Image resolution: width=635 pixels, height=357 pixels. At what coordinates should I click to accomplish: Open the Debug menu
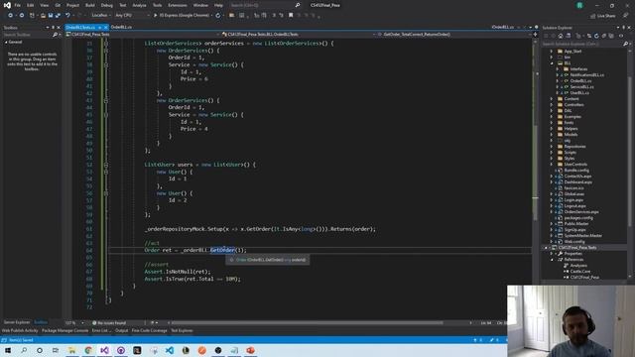click(x=107, y=5)
